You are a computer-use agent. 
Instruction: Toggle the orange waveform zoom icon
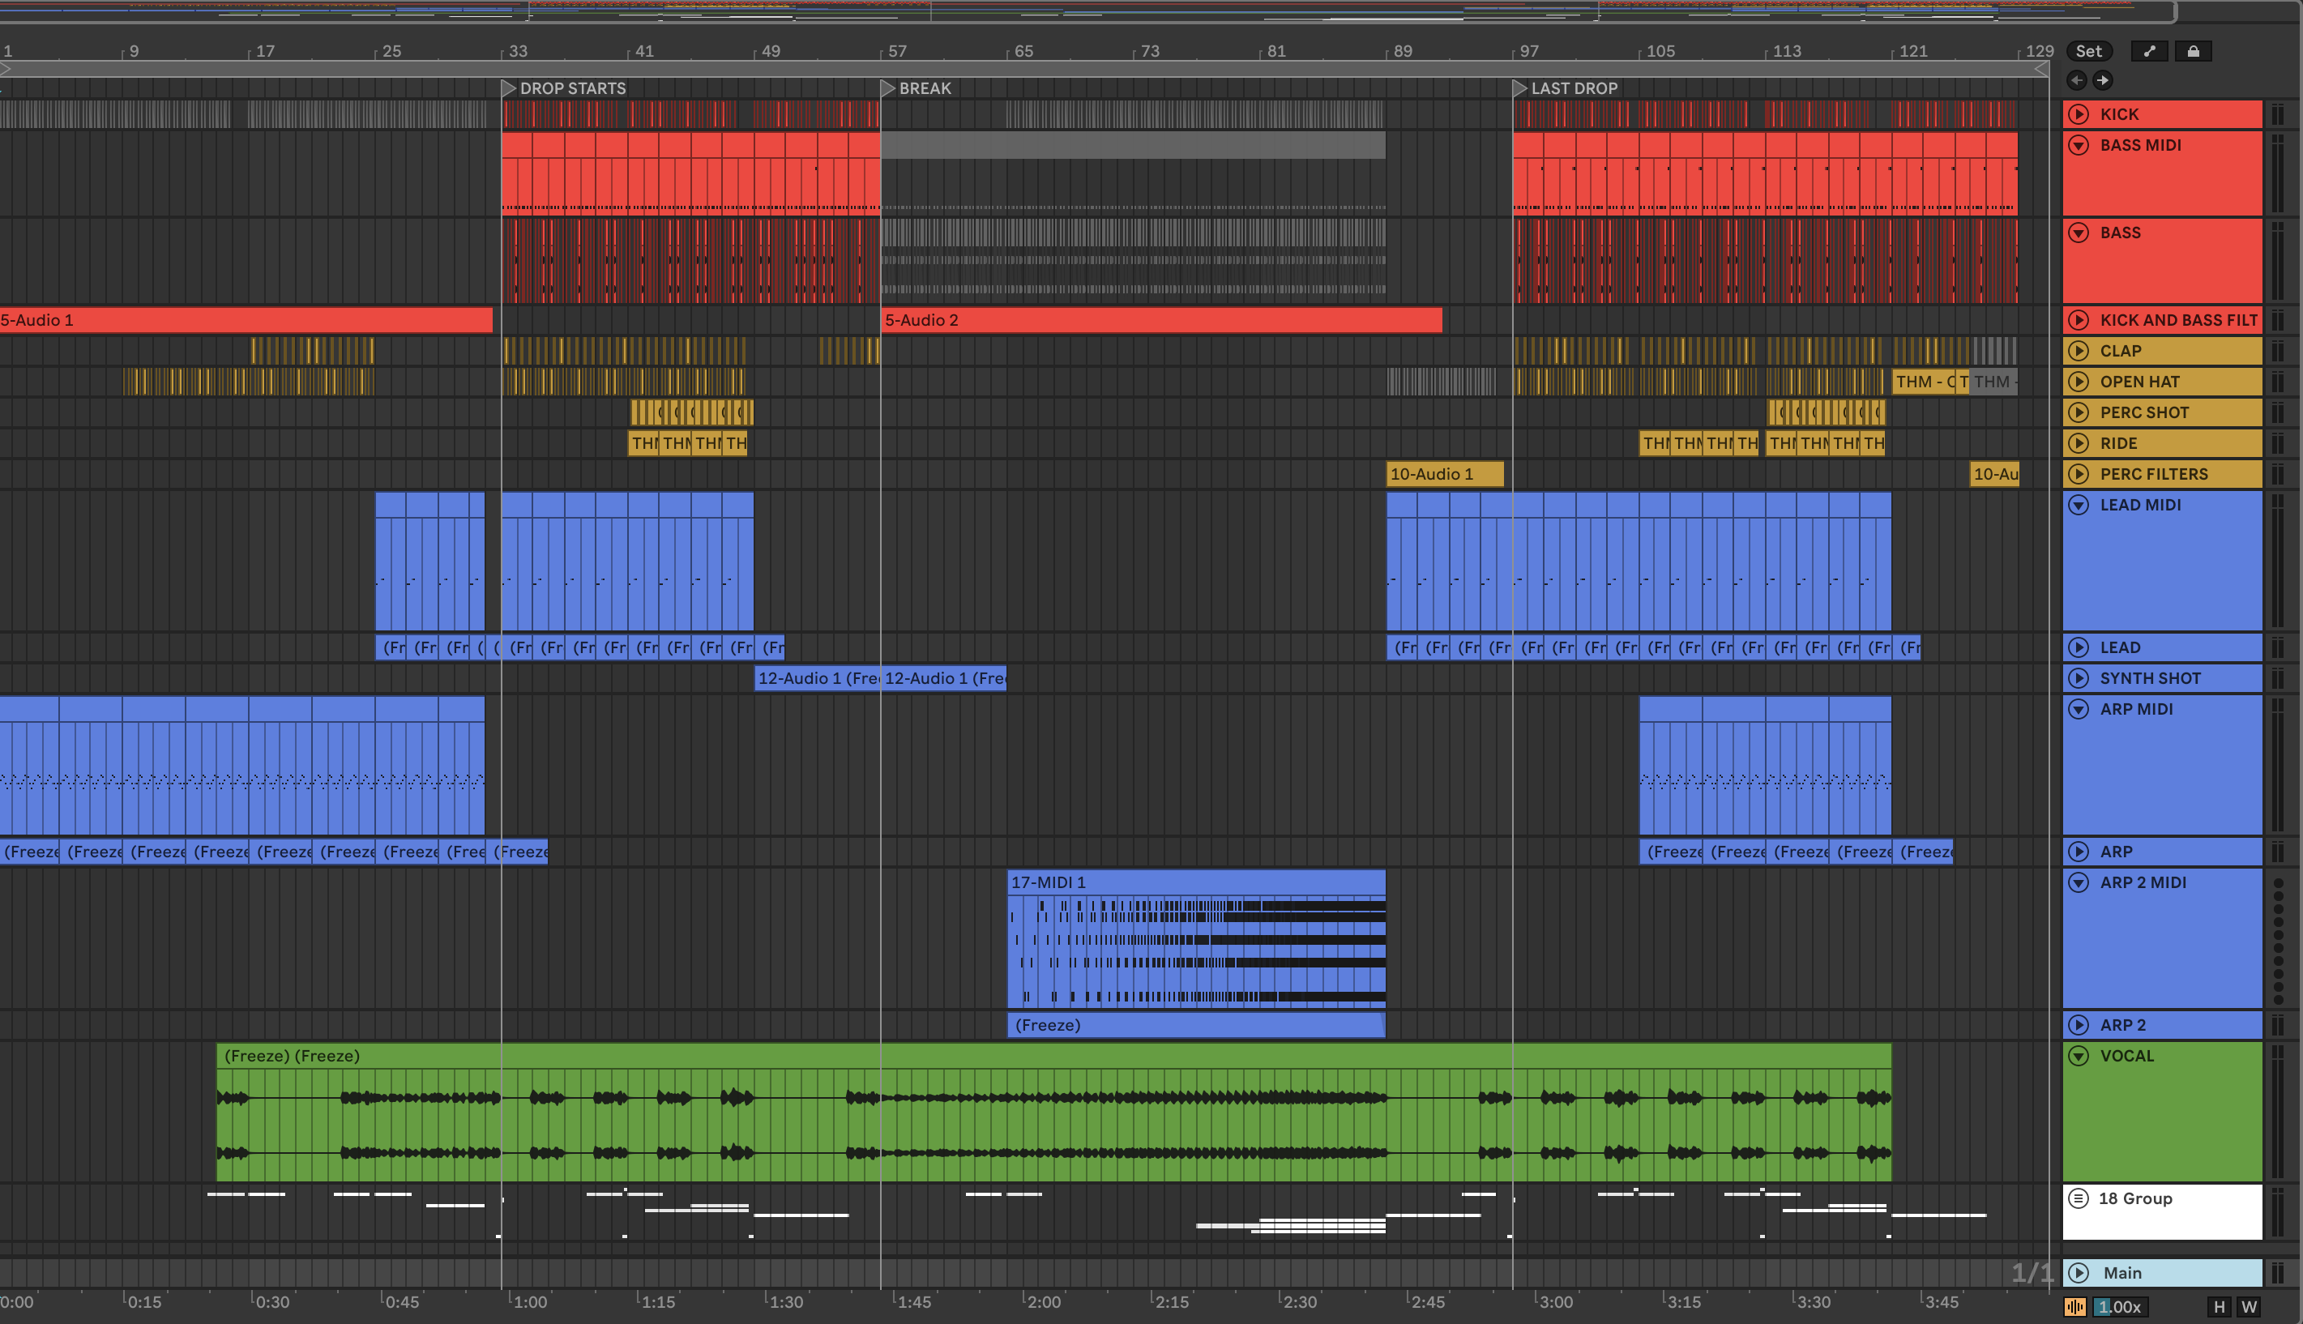pos(2074,1307)
